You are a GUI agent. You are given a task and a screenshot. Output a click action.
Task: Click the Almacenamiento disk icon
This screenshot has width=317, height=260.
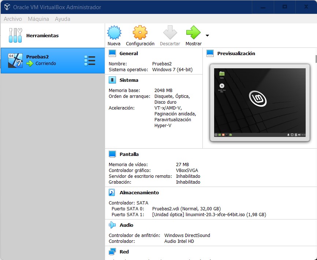click(112, 192)
